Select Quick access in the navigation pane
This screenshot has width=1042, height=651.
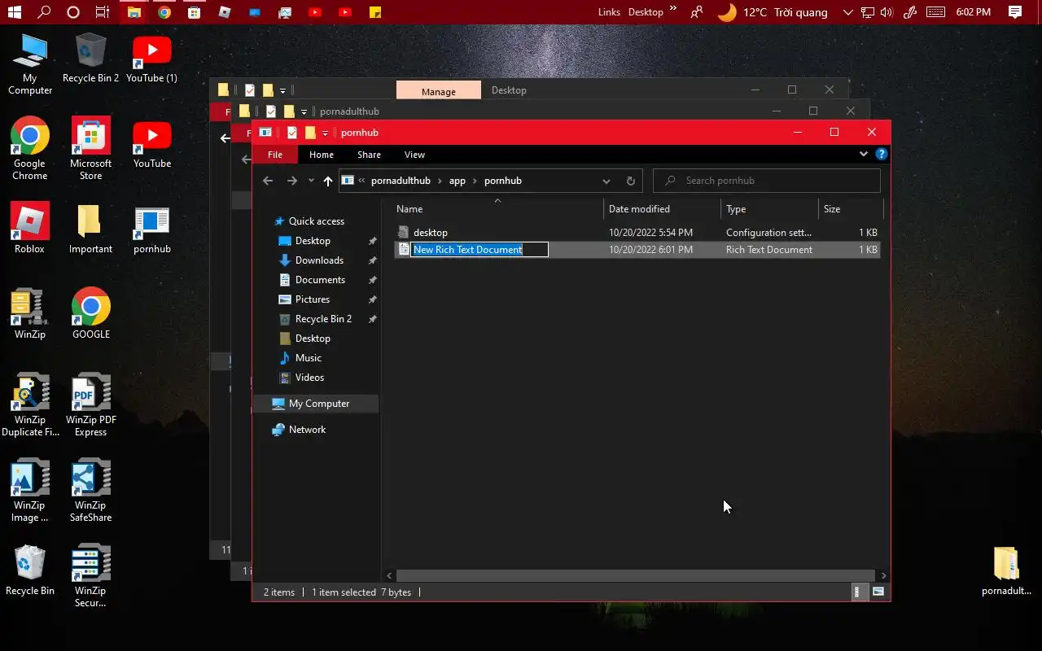tap(317, 221)
